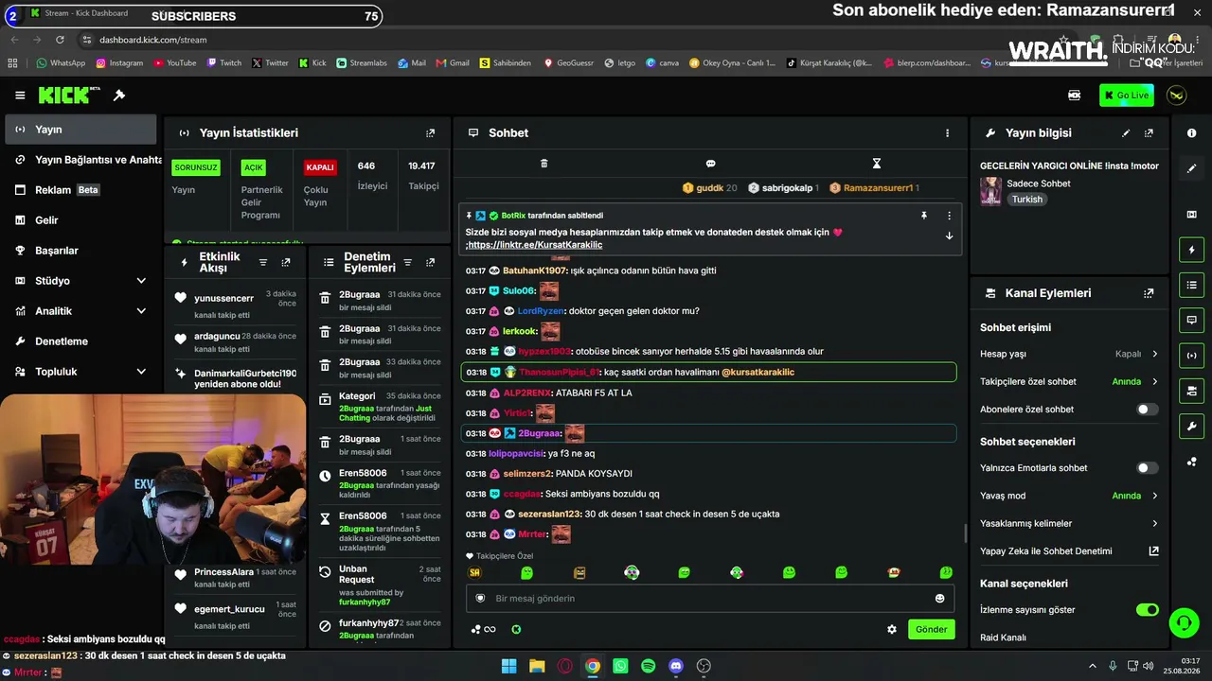Edit Yayın bilgisi with pencil icon
Viewport: 1212px width, 681px height.
[1126, 133]
